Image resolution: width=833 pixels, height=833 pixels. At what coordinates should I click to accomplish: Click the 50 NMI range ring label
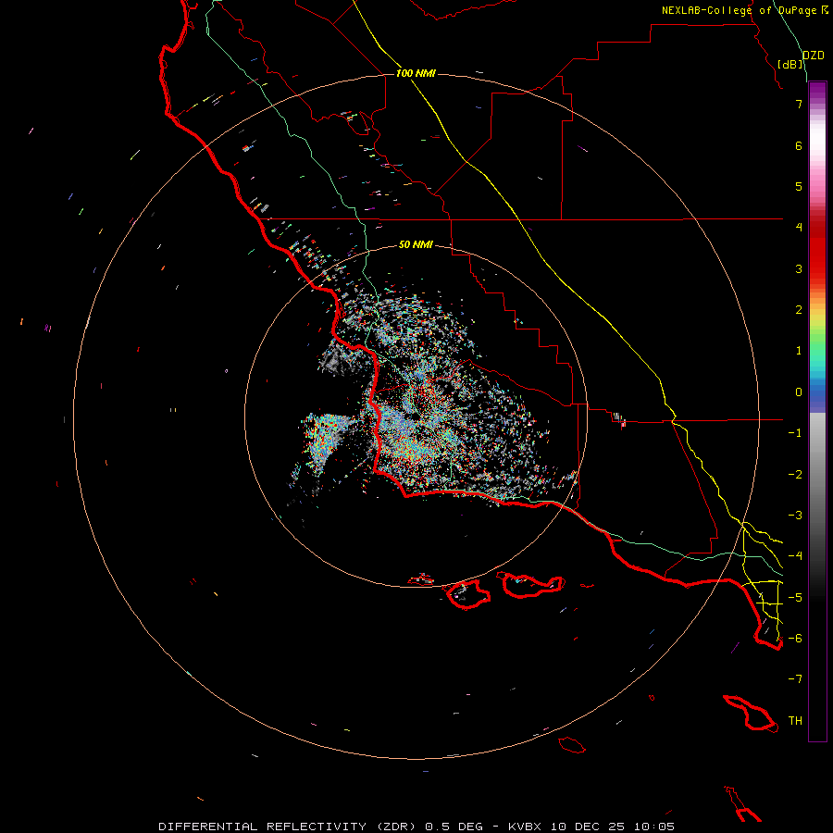click(x=416, y=244)
